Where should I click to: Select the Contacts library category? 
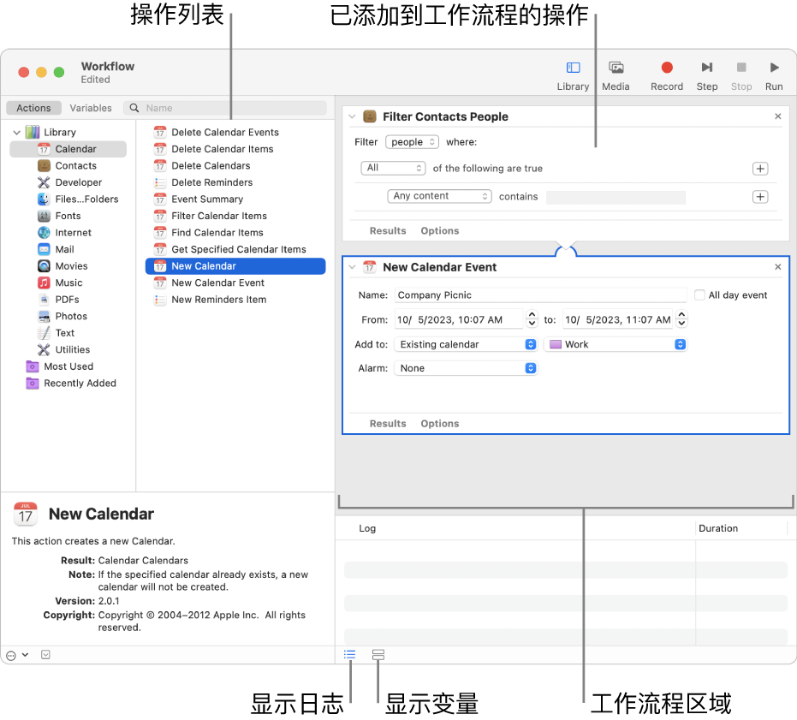pyautogui.click(x=68, y=166)
